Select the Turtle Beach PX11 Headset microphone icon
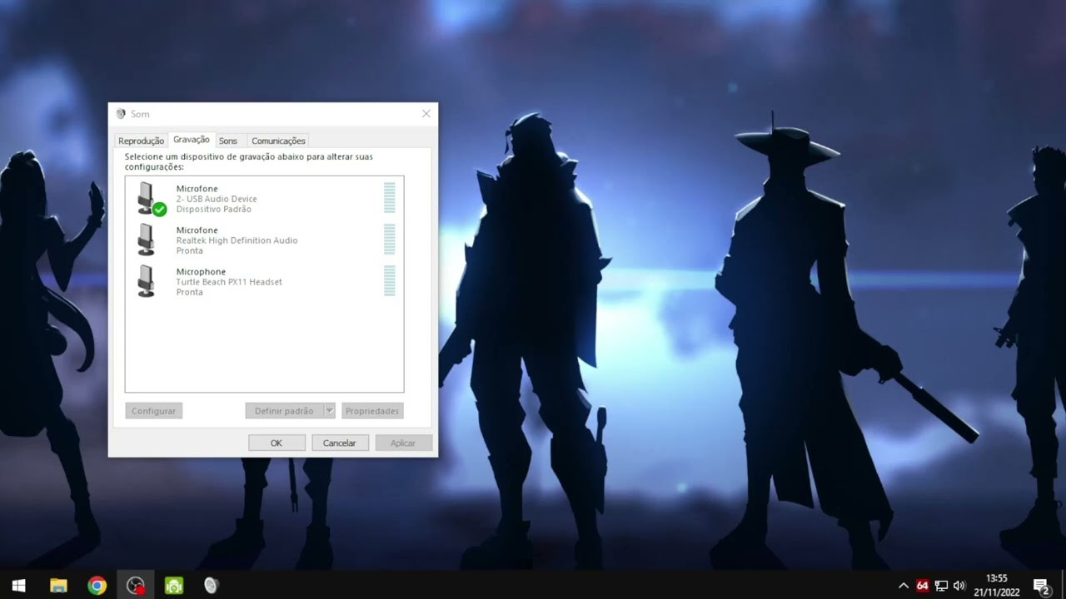 (x=147, y=281)
